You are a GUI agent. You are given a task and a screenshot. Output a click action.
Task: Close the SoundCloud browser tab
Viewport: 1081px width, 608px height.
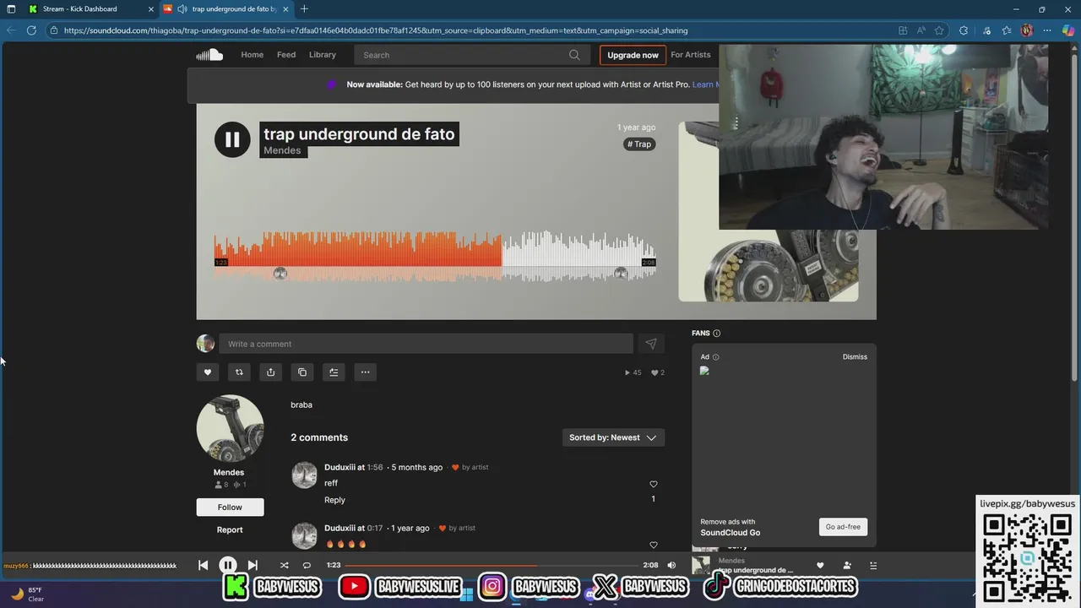coord(285,8)
